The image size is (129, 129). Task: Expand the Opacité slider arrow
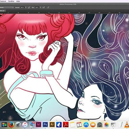click(26, 7)
